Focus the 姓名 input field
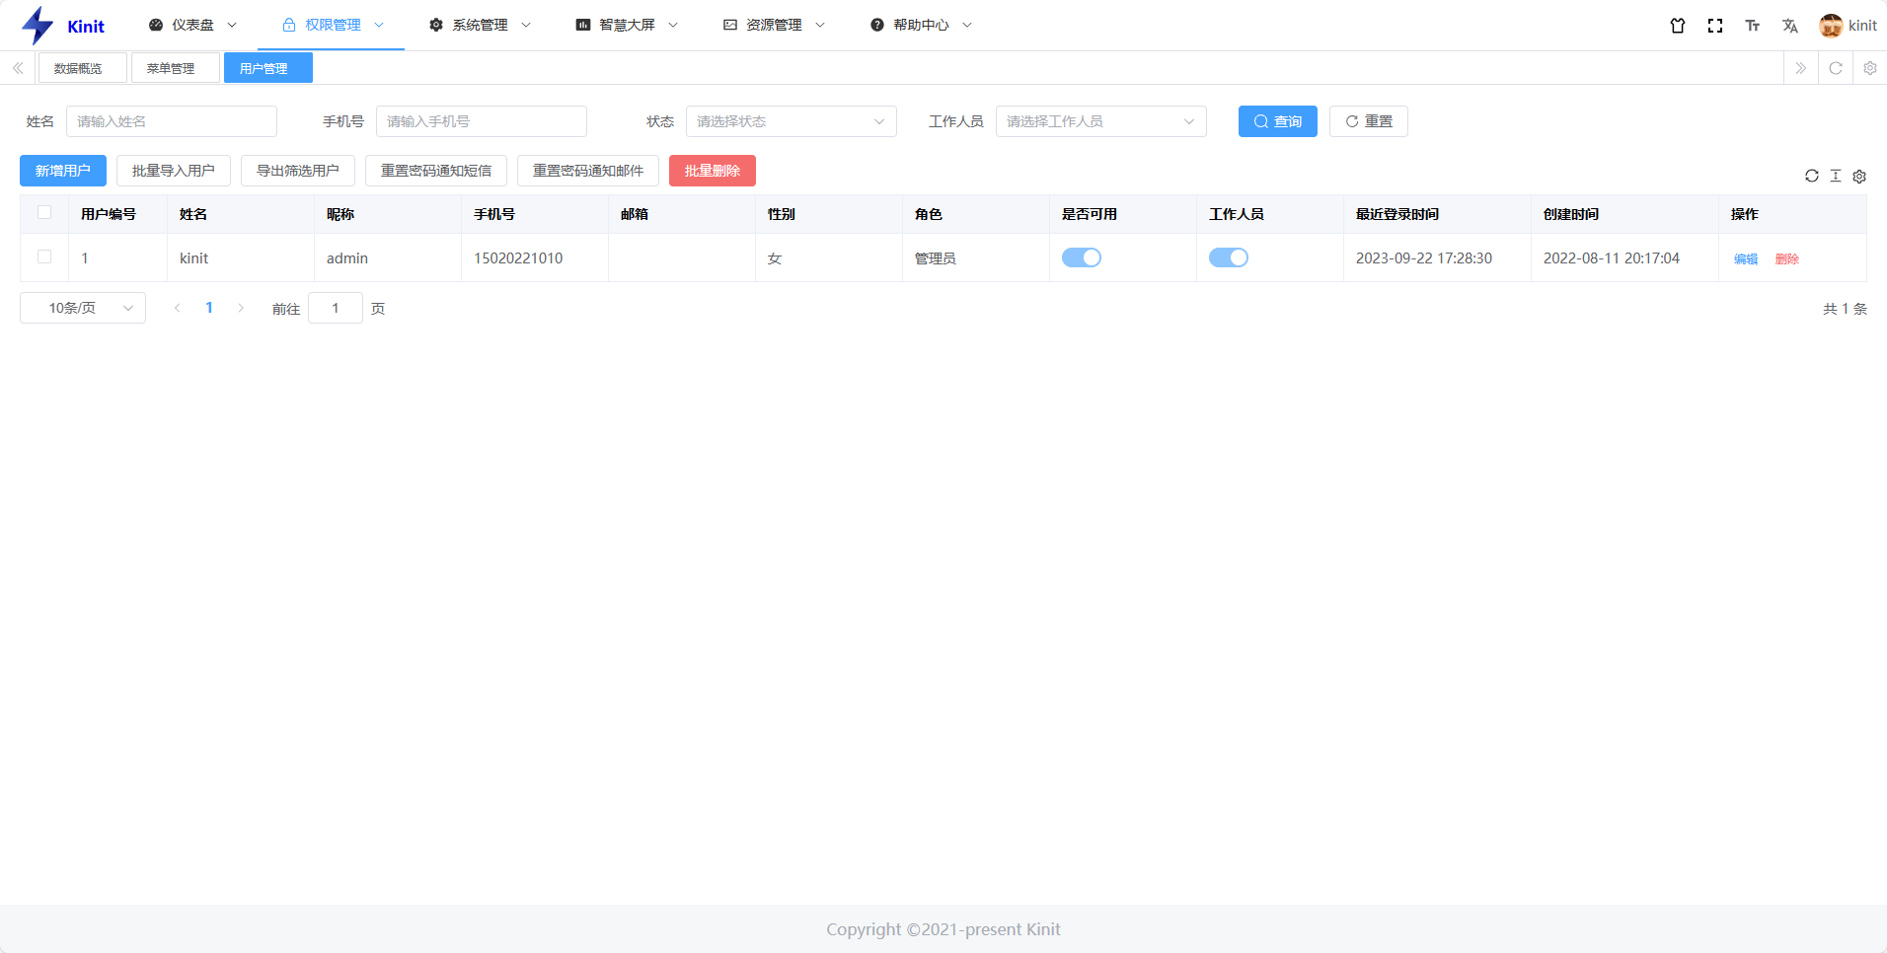Viewport: 1887px width, 953px height. [172, 121]
